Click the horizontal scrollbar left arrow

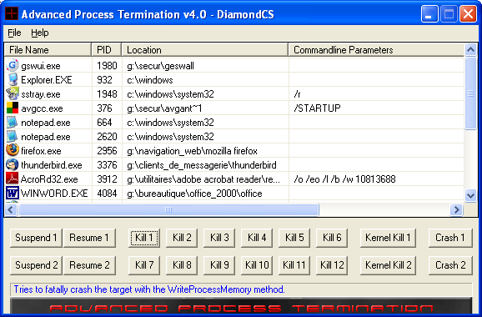coord(11,209)
